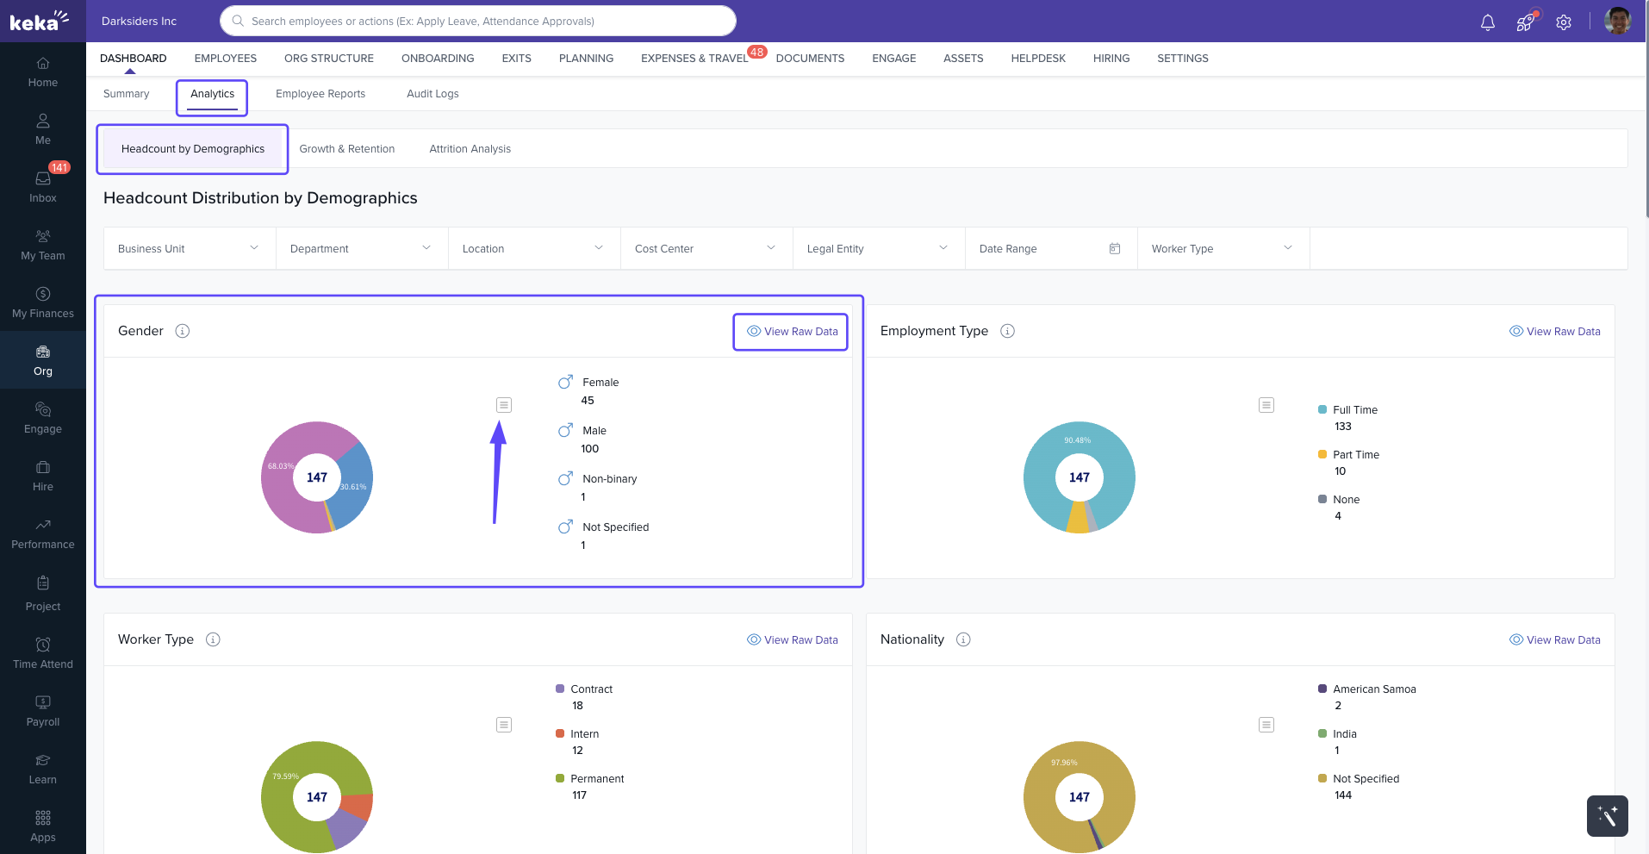
Task: Click View Raw Data for Nationality
Action: 1555,640
